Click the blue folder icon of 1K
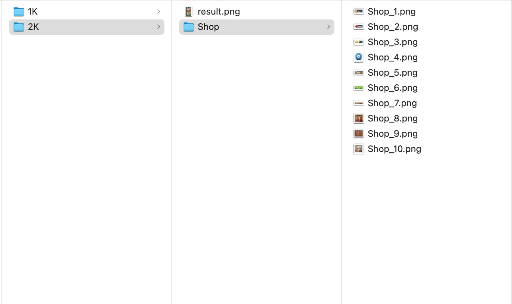Image resolution: width=512 pixels, height=304 pixels. pyautogui.click(x=18, y=11)
